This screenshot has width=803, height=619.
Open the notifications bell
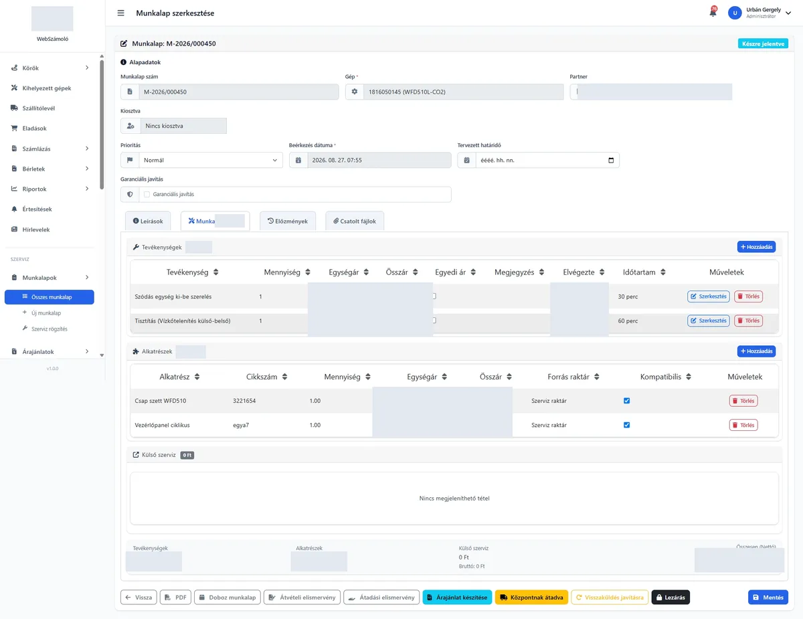coord(713,13)
